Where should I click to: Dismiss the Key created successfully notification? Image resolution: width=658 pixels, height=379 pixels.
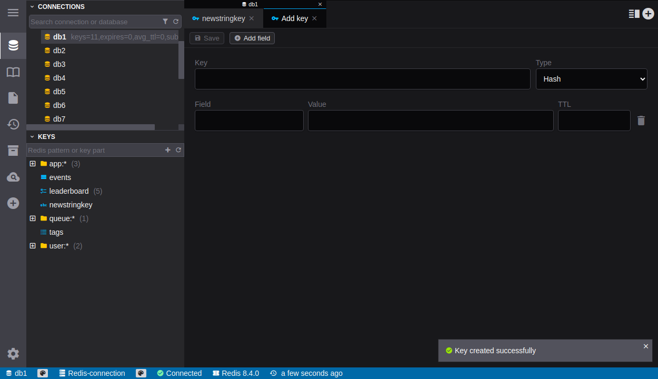coord(646,346)
